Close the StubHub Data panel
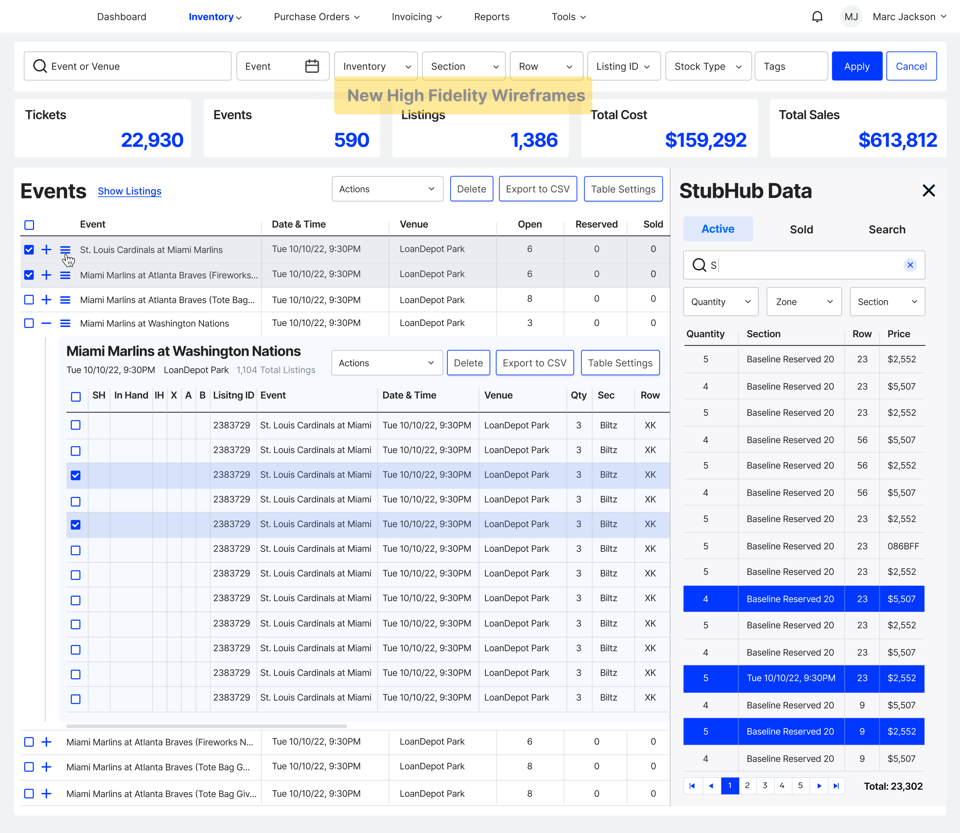 (x=928, y=191)
